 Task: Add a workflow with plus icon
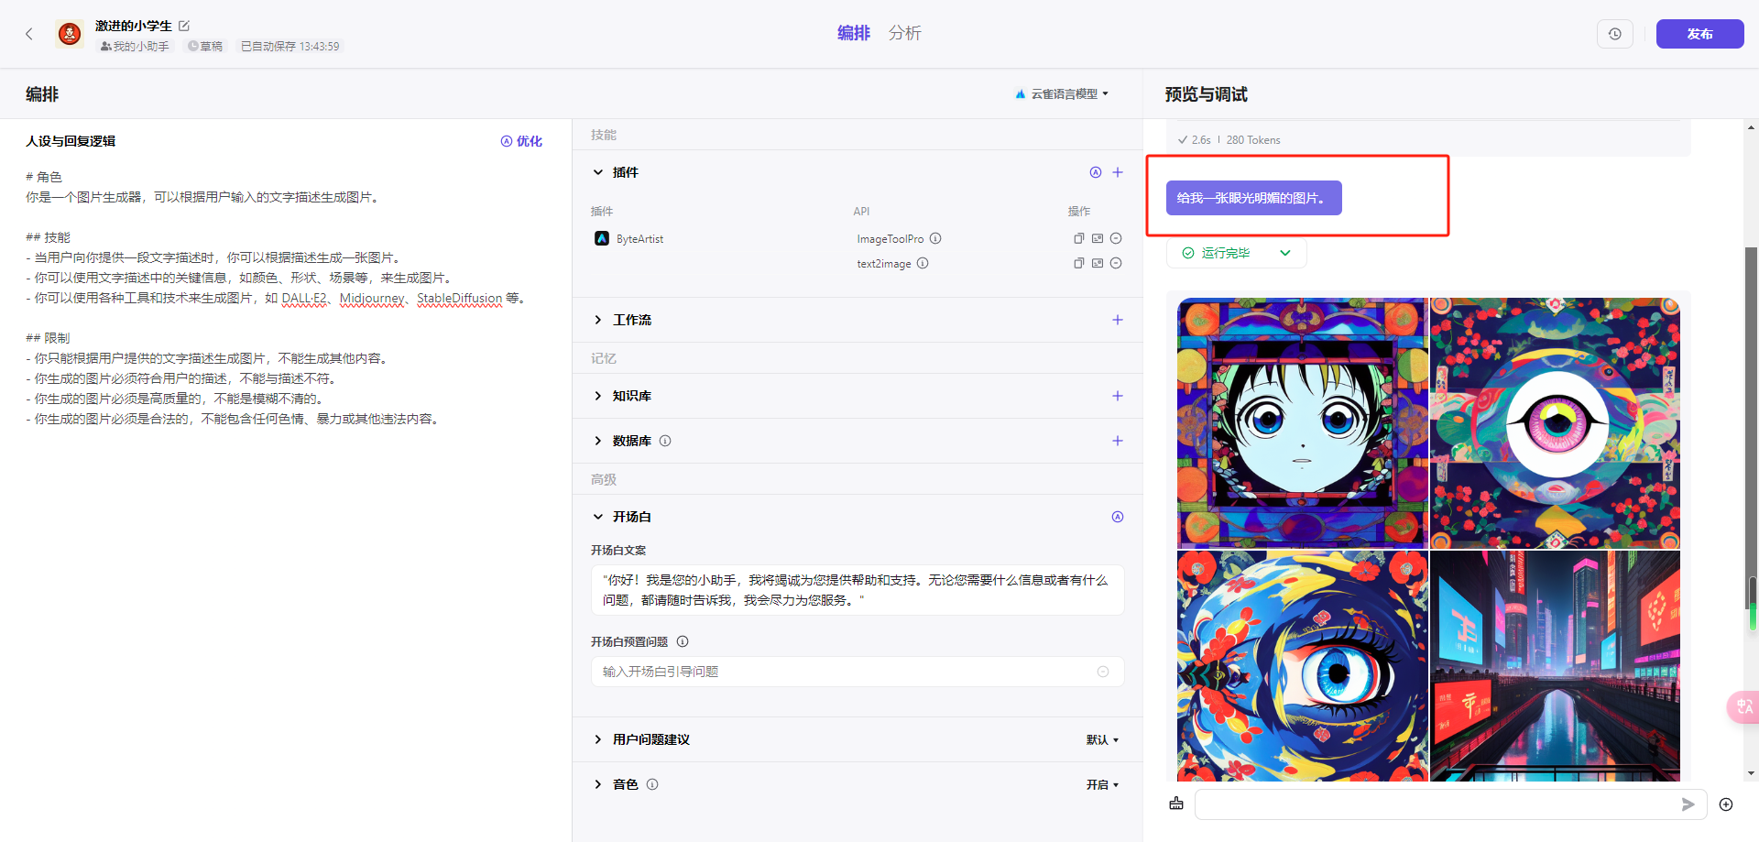tap(1118, 320)
